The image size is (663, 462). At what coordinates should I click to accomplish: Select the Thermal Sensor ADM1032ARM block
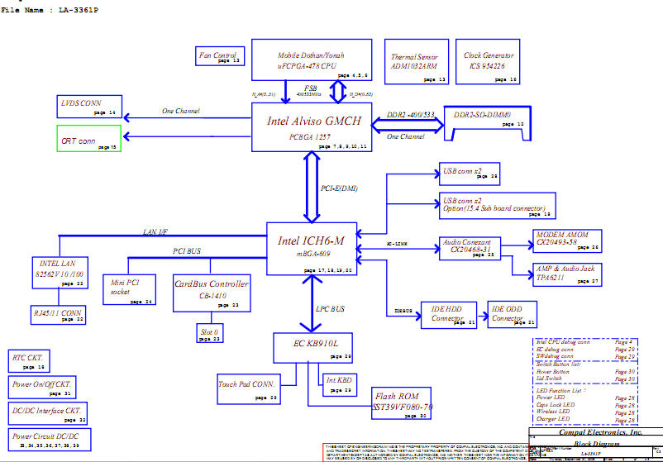417,62
